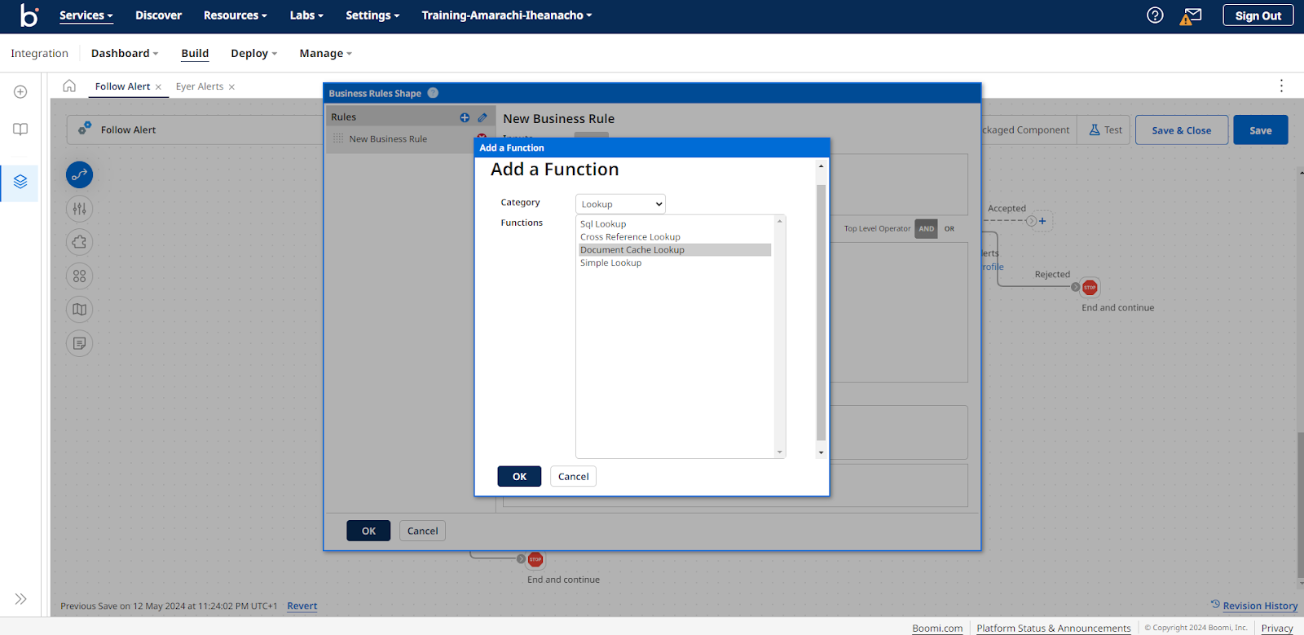Set top level operator to OR
The height and width of the screenshot is (635, 1304).
(x=949, y=229)
